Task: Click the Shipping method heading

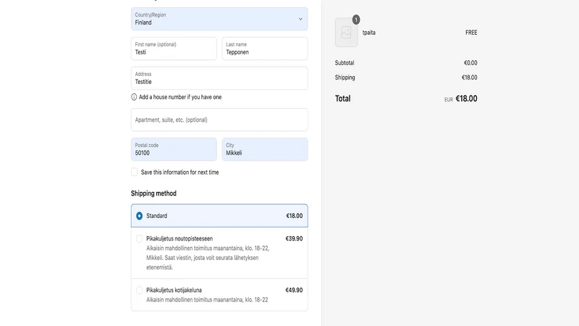Action: (153, 193)
